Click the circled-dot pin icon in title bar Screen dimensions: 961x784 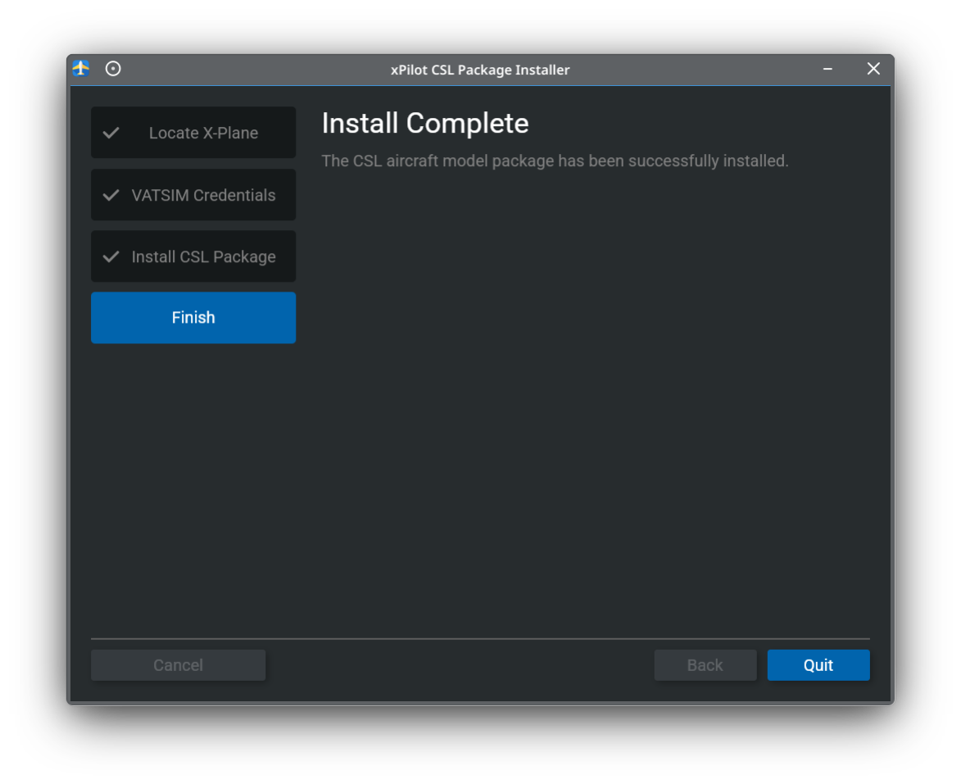(x=114, y=69)
